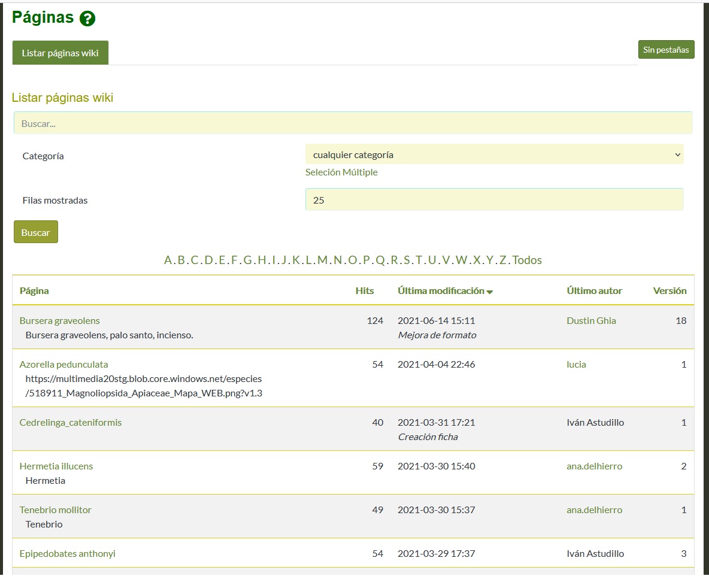This screenshot has height=582, width=709.
Task: Click the Categoría label
Action: point(43,156)
